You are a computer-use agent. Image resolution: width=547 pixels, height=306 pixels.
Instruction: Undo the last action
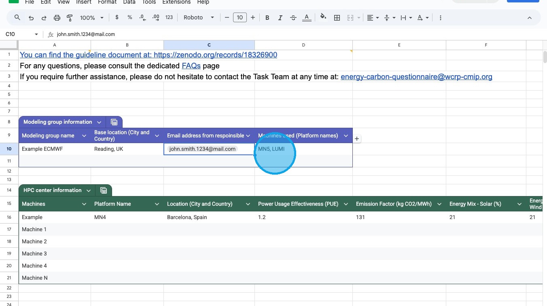tap(31, 18)
